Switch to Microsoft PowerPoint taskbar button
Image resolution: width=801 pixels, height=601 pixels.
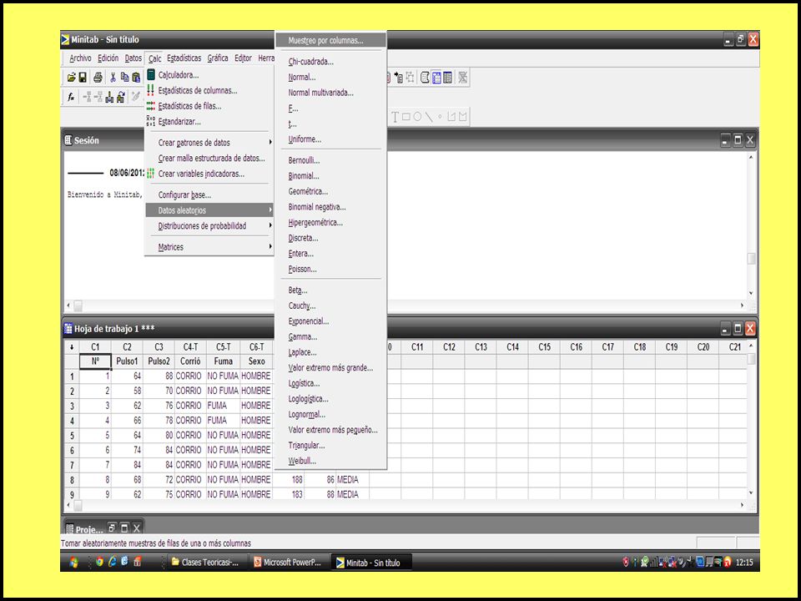pyautogui.click(x=288, y=562)
